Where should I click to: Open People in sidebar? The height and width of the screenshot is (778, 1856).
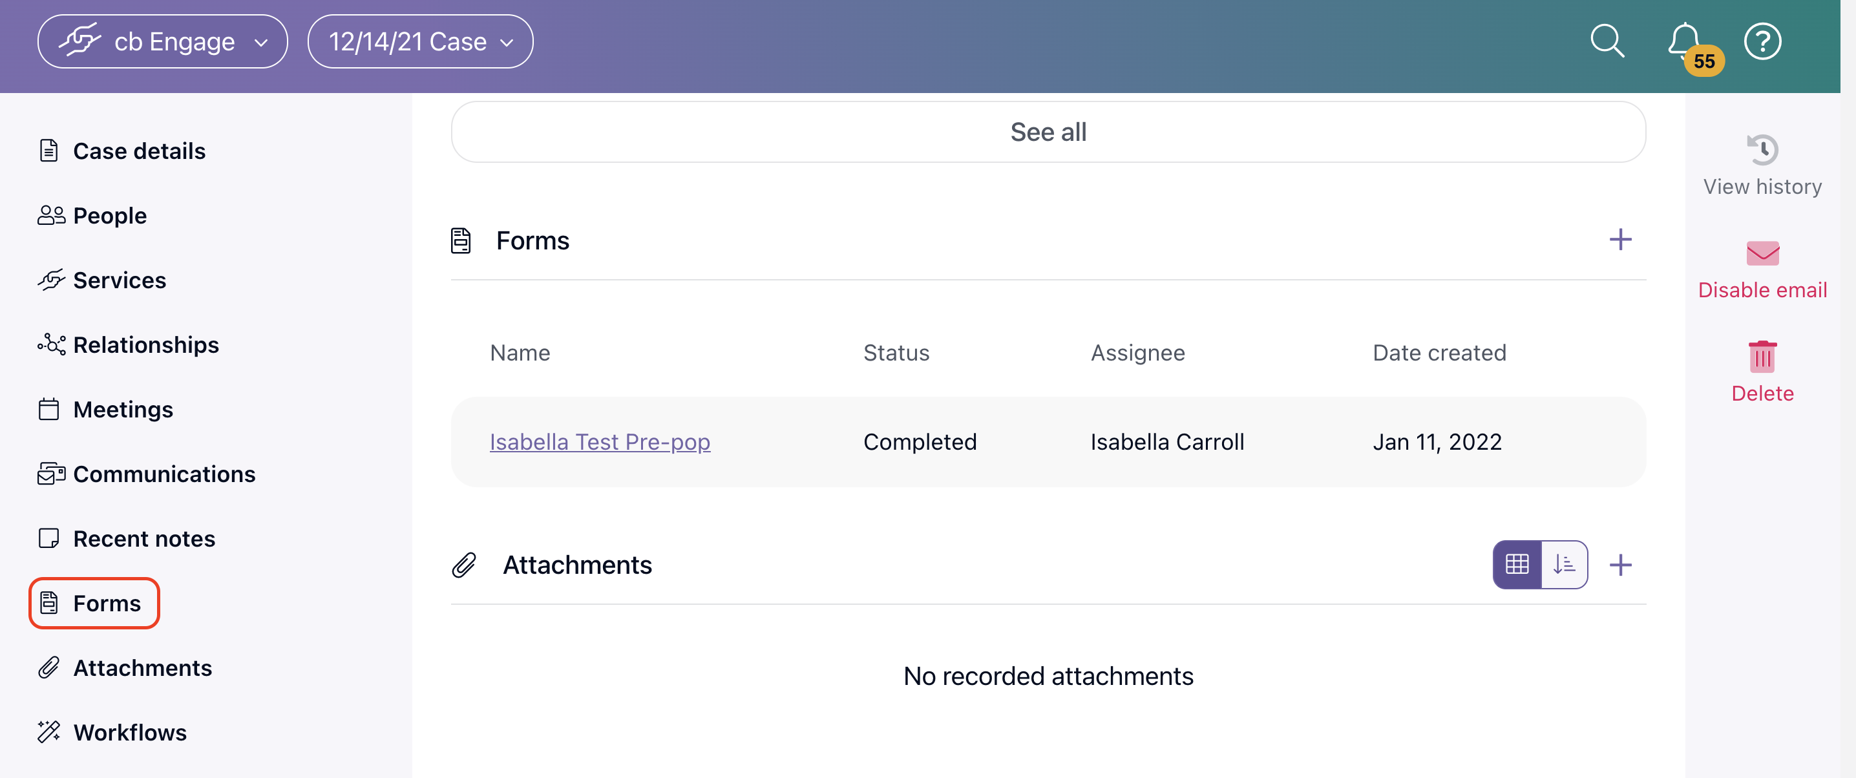coord(92,215)
